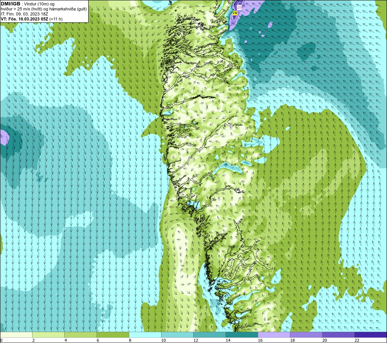387x343 pixels.
Task: Click the scale label '12'
Action: (x=196, y=340)
